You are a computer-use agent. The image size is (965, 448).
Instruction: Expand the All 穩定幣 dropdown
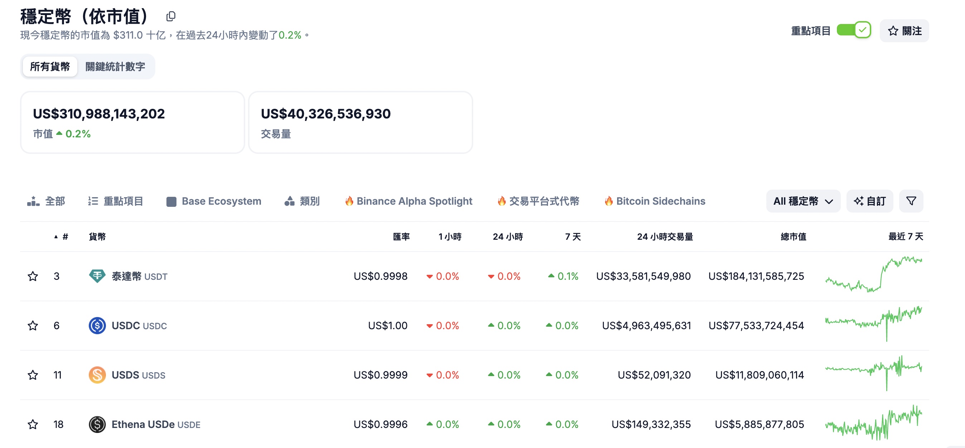pyautogui.click(x=803, y=201)
